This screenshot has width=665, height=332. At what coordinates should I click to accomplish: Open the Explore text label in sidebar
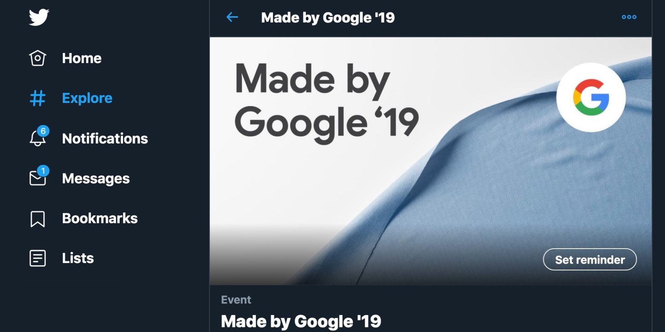[x=87, y=98]
